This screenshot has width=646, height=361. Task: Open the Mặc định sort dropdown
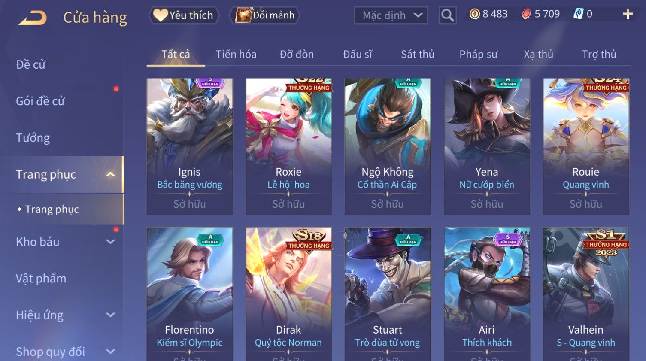coord(391,15)
